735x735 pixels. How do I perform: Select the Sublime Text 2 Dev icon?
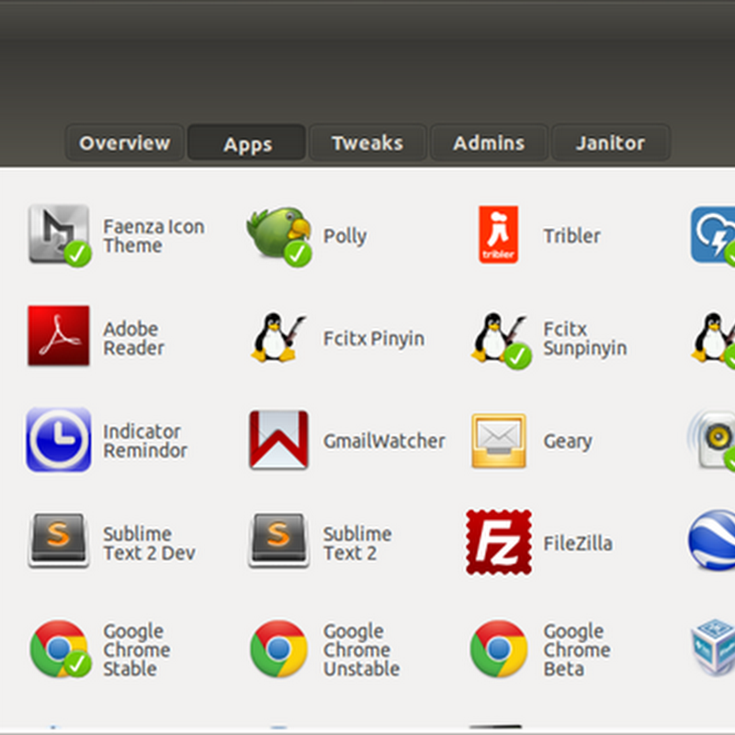[59, 540]
